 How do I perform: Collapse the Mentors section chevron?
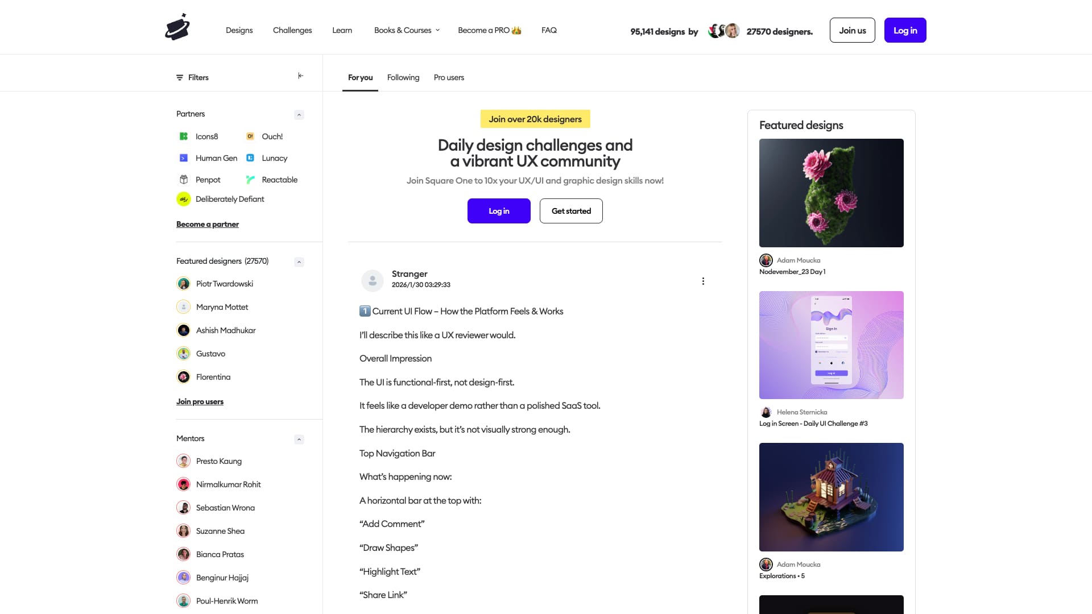pyautogui.click(x=299, y=439)
